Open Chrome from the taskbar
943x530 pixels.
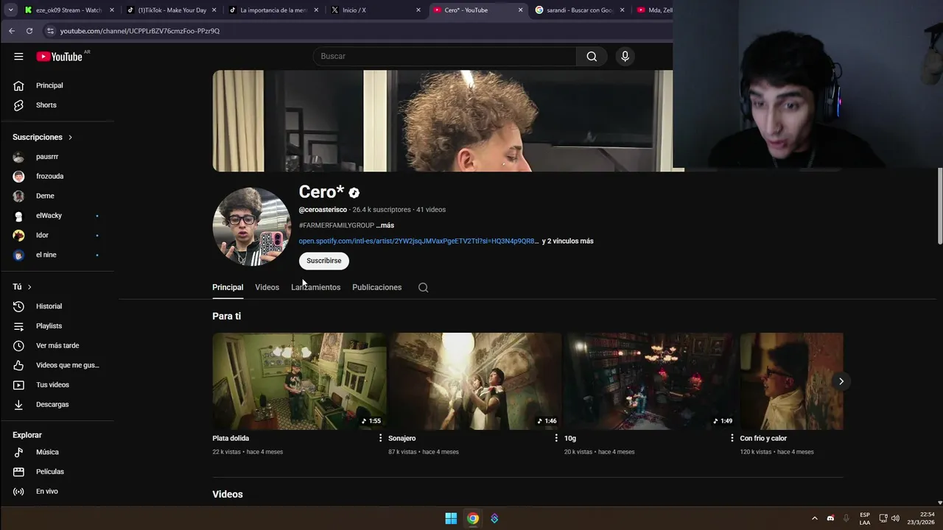tap(473, 518)
